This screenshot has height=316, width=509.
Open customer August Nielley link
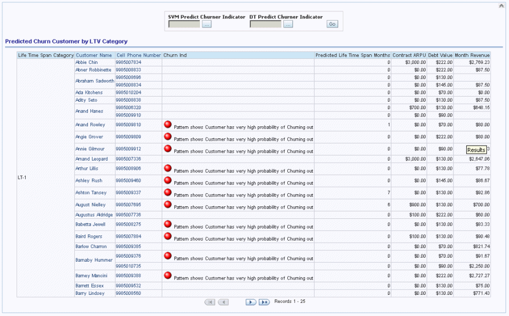tap(90, 205)
